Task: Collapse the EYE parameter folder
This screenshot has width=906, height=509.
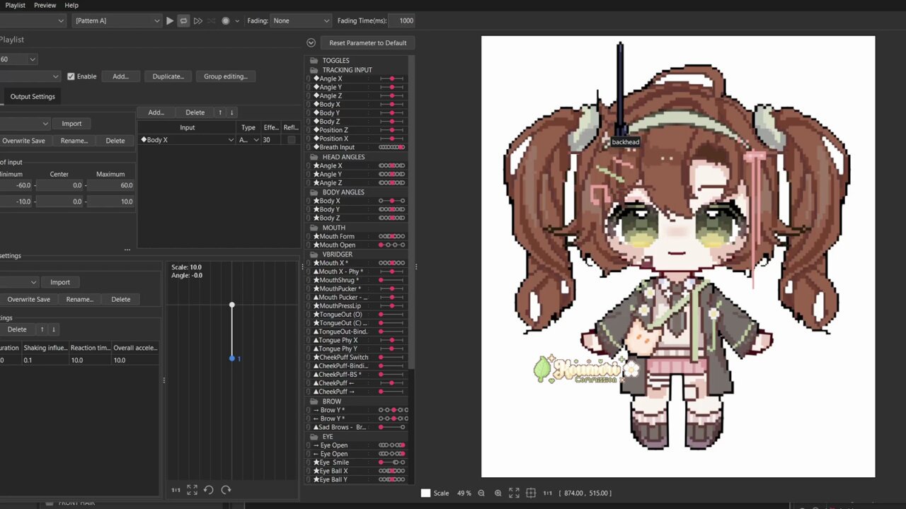Action: (327, 437)
